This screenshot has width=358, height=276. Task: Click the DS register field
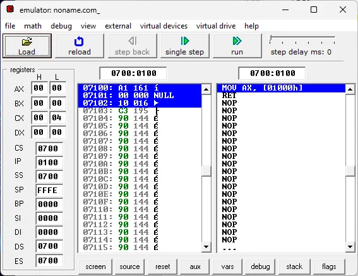tap(49, 246)
